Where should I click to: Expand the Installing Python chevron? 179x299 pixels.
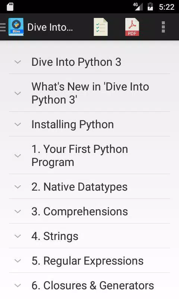(x=18, y=124)
